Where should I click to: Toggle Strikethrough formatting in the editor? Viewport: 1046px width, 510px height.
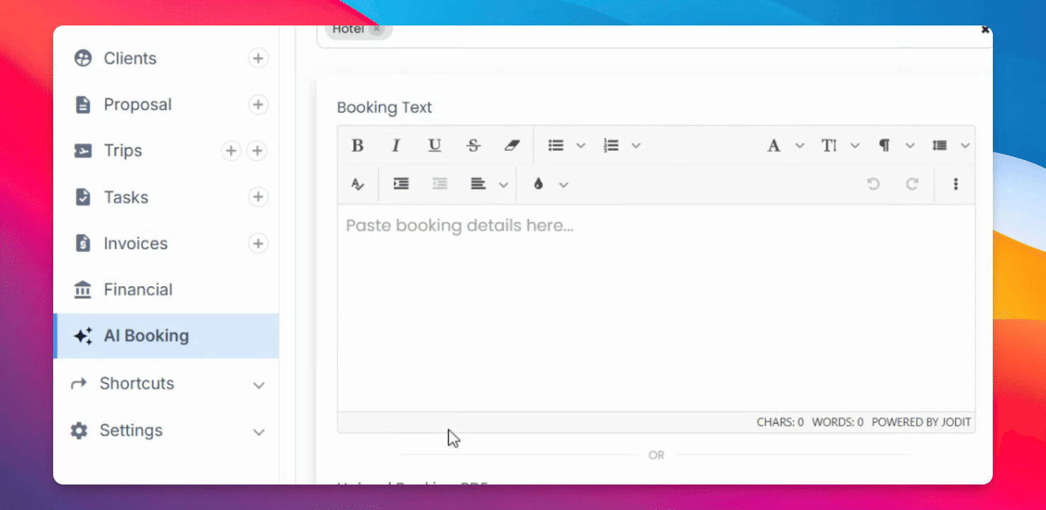(x=473, y=145)
